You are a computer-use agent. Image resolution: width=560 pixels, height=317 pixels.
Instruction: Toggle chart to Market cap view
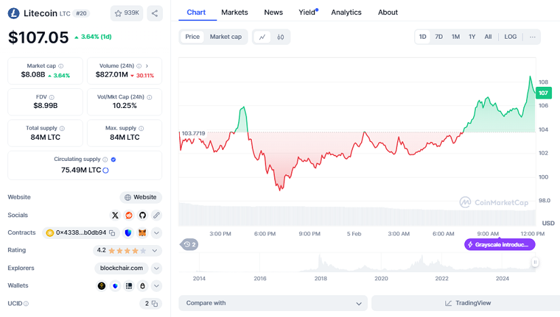pos(225,37)
